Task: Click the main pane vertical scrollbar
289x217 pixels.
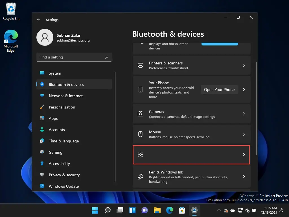Action: coord(256,108)
